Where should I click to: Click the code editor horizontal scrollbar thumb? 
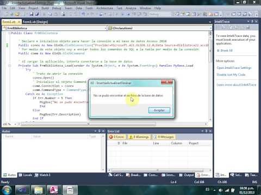point(88,124)
